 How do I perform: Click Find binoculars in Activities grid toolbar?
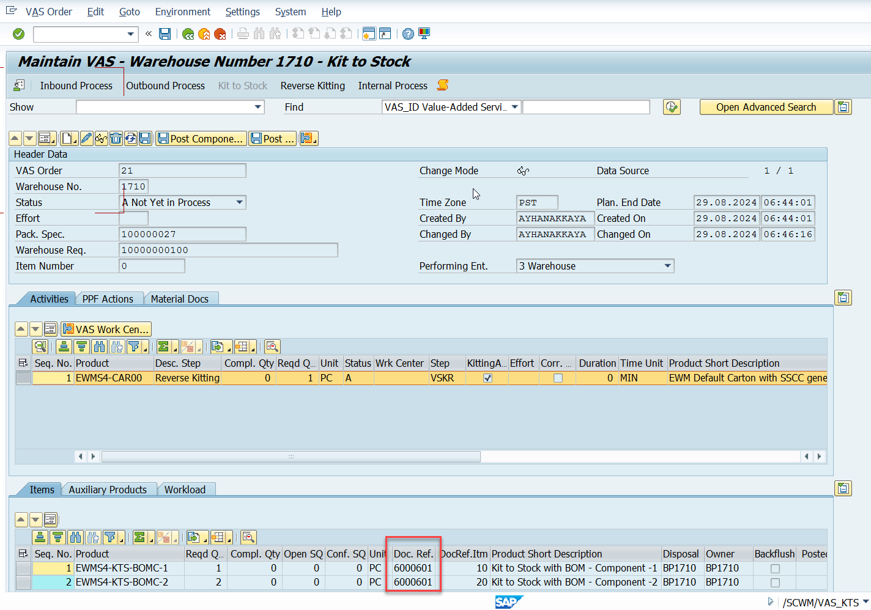coord(99,347)
